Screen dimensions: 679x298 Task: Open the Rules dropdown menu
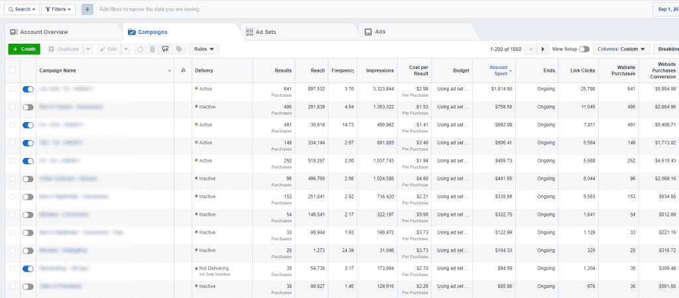point(204,49)
